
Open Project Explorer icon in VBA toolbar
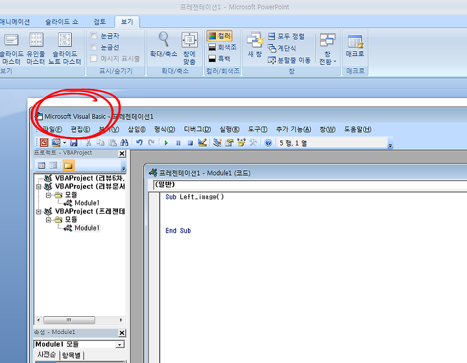click(x=217, y=143)
